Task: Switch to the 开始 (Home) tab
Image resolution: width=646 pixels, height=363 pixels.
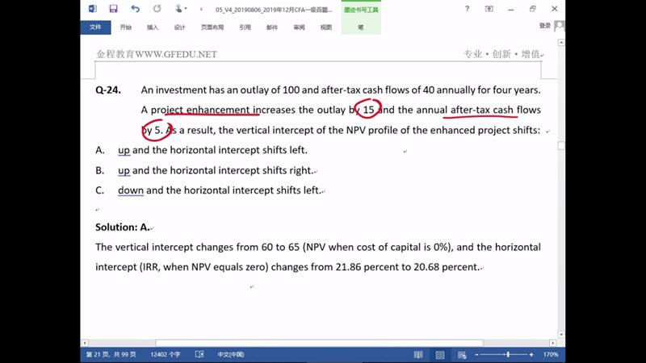Action: pos(126,27)
